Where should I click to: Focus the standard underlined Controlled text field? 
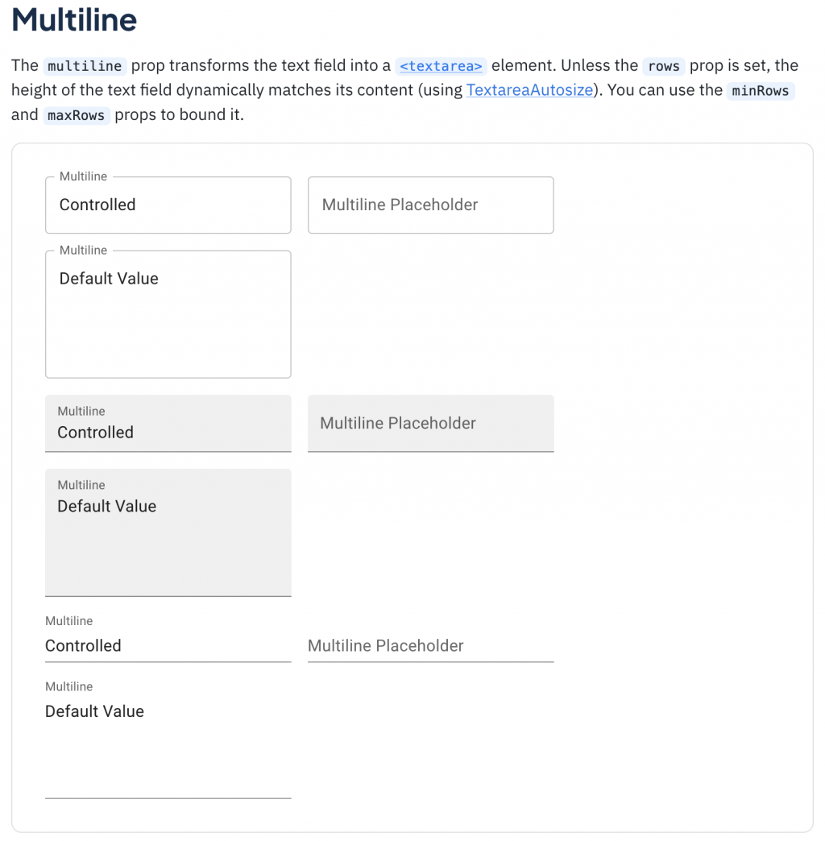(x=168, y=646)
